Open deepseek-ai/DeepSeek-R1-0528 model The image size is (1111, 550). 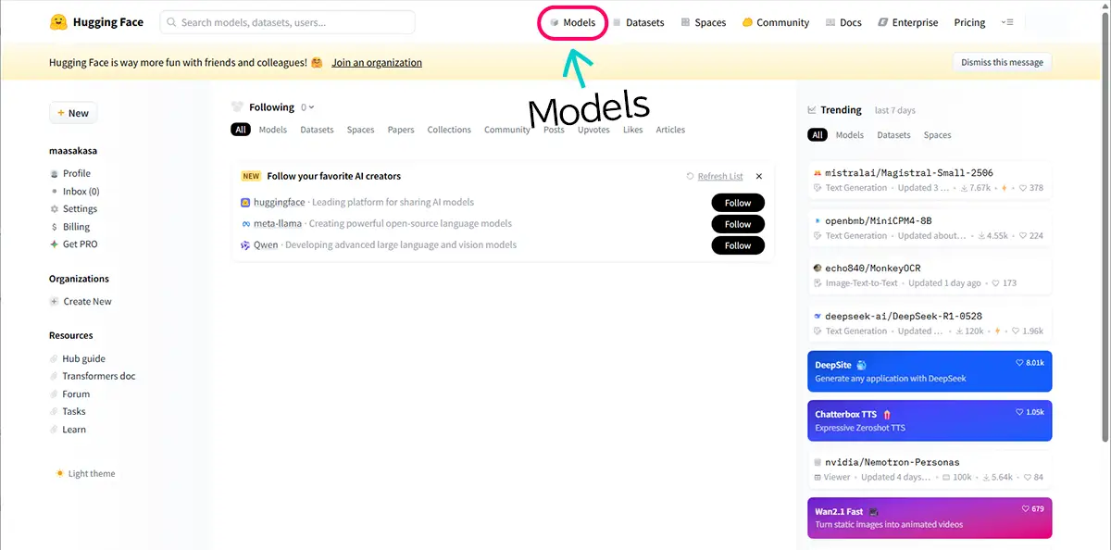[x=930, y=323]
